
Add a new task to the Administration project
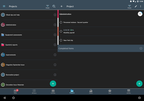click(x=139, y=84)
